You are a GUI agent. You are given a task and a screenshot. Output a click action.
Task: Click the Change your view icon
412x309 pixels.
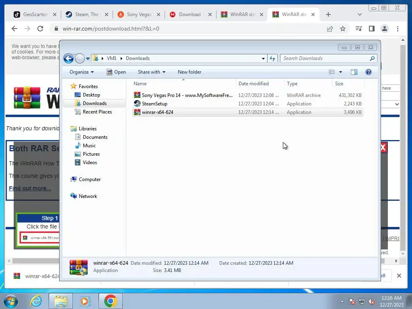(332, 72)
